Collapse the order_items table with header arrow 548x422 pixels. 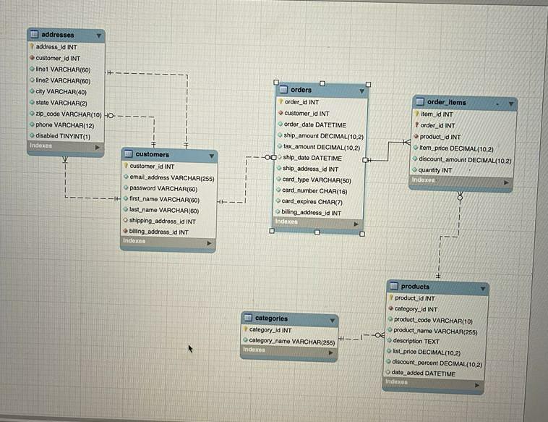tap(511, 104)
